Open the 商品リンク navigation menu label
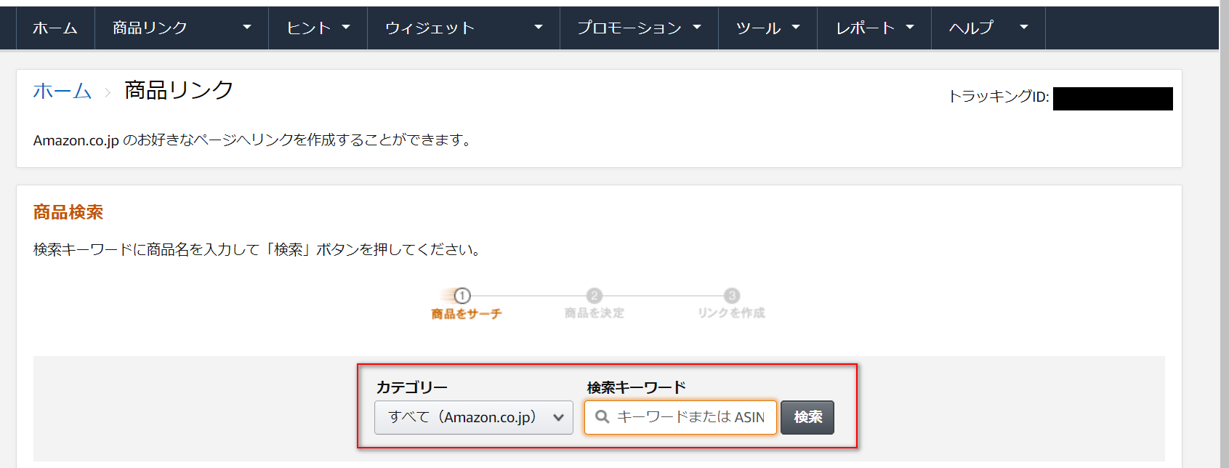This screenshot has height=468, width=1229. [x=150, y=28]
